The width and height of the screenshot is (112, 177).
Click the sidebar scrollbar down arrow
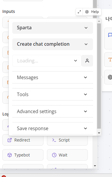pyautogui.click(x=95, y=166)
